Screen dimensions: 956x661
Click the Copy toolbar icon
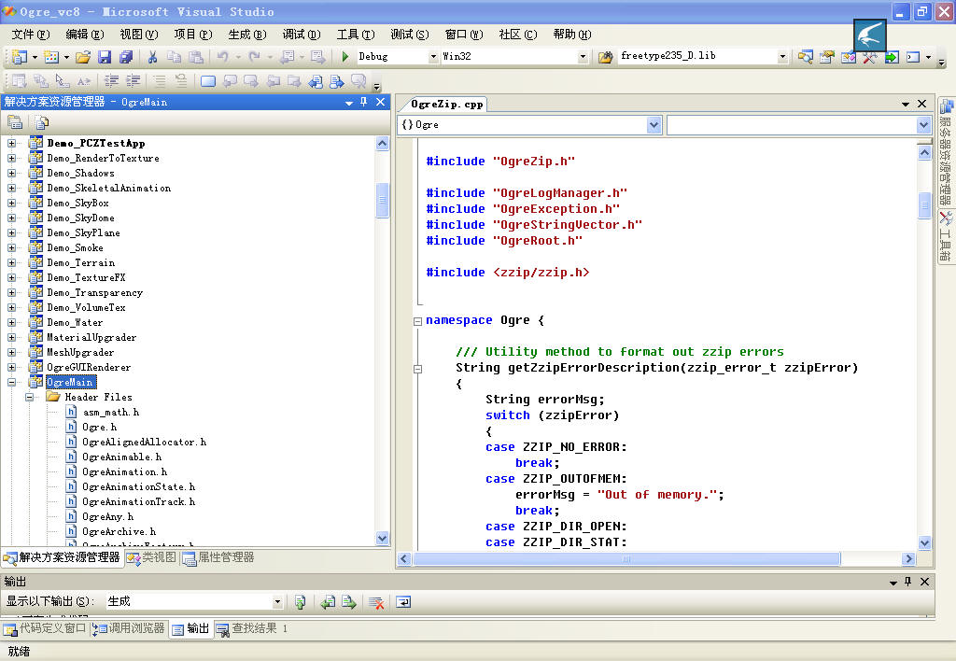click(x=174, y=57)
